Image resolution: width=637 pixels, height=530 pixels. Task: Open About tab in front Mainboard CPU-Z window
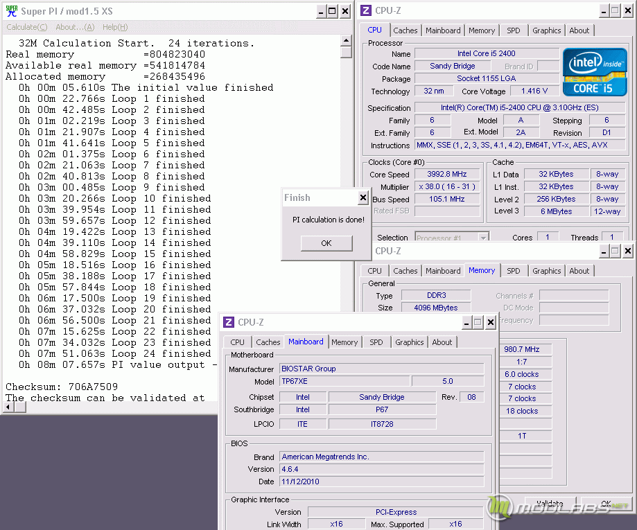click(442, 342)
